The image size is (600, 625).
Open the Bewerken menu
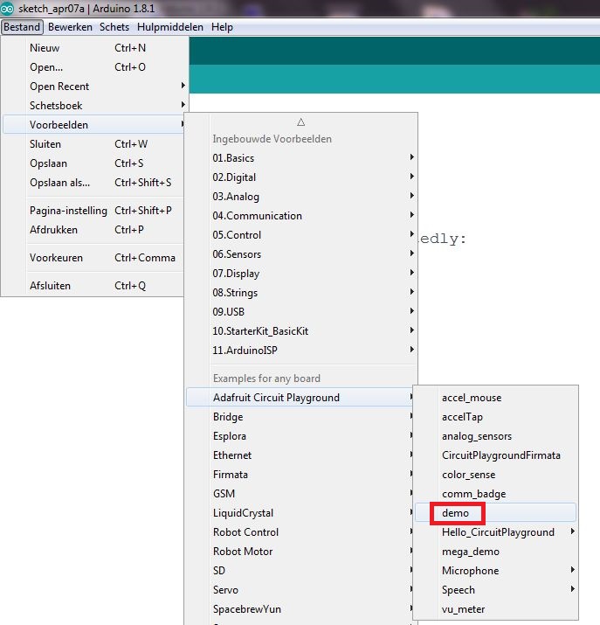click(x=70, y=27)
